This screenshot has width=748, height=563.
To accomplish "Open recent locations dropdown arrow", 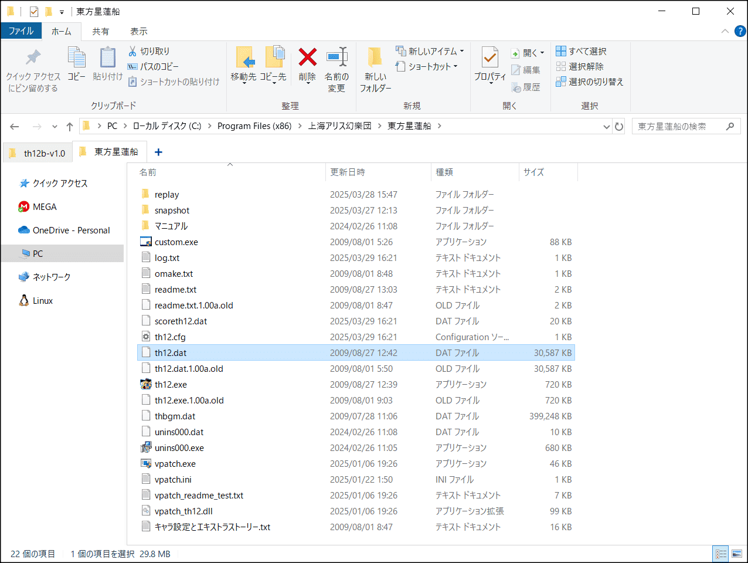I will pos(55,126).
